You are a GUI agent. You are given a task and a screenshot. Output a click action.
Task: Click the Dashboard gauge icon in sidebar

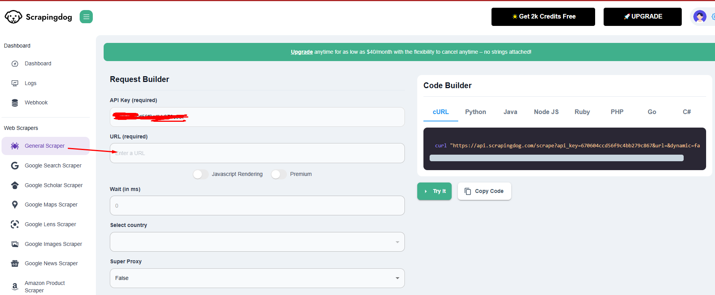click(x=15, y=63)
